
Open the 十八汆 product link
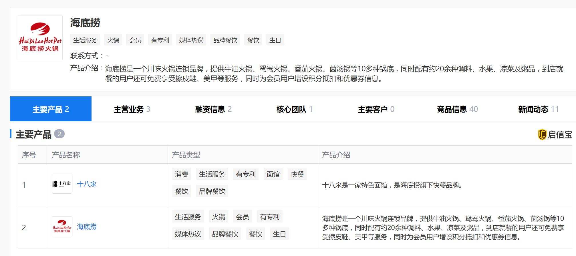(x=87, y=184)
